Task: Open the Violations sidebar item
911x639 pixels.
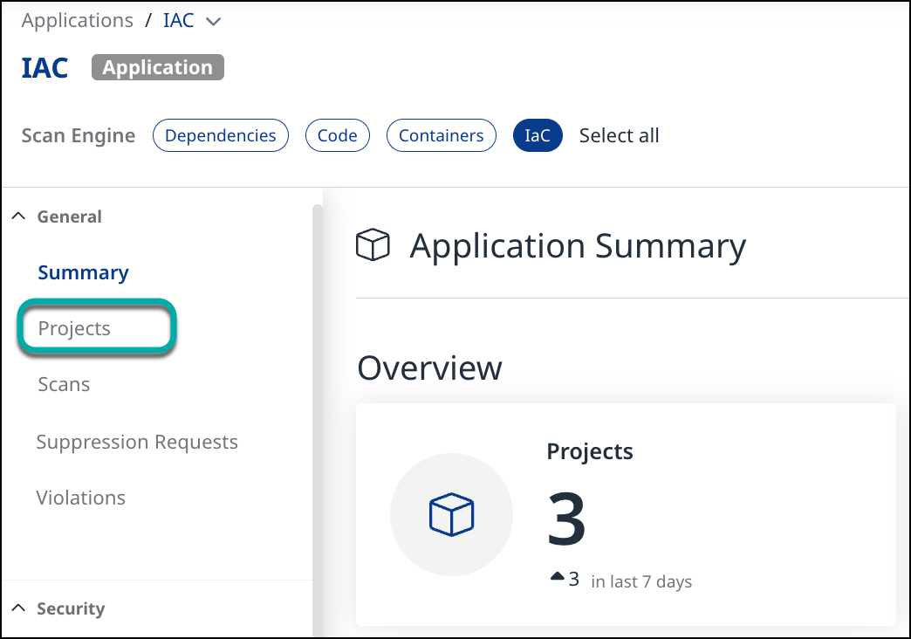Action: coord(81,498)
